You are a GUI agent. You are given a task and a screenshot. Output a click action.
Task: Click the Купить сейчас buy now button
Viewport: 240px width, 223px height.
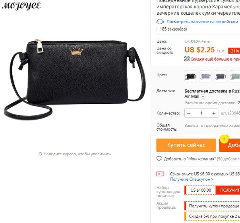186,145
